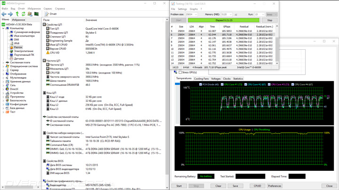The width and height of the screenshot is (339, 190).
Task: Click the Back arrow in AIDA64 toolbar
Action: (x=4, y=14)
